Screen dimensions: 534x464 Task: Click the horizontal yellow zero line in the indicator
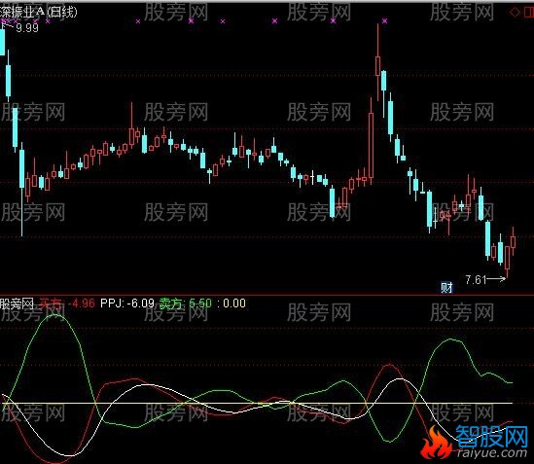coord(257,404)
